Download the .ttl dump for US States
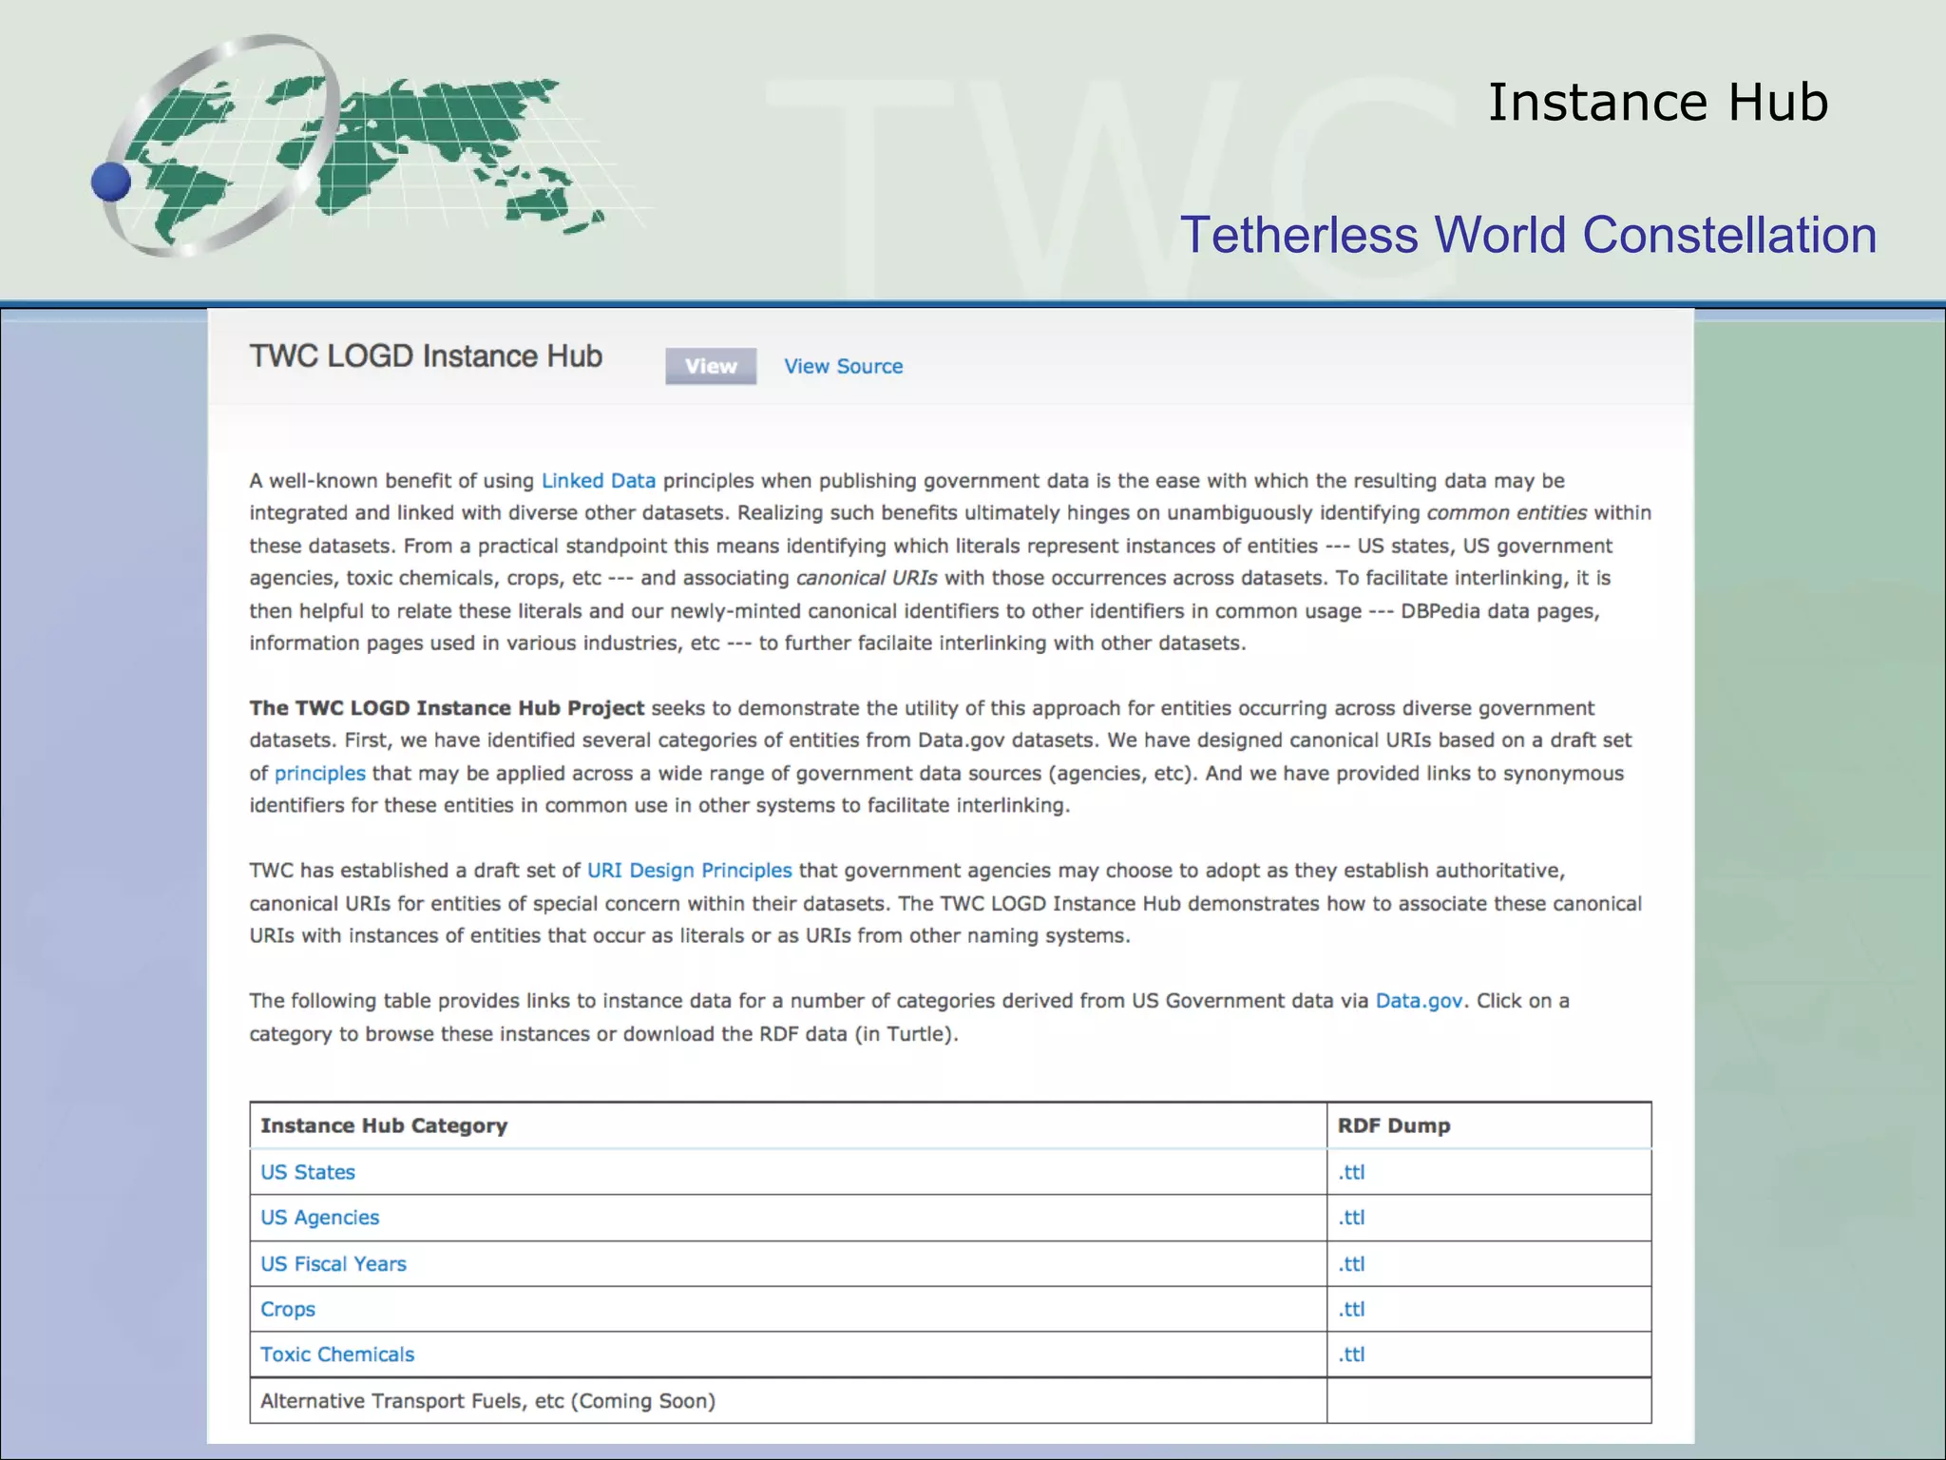 click(1351, 1172)
